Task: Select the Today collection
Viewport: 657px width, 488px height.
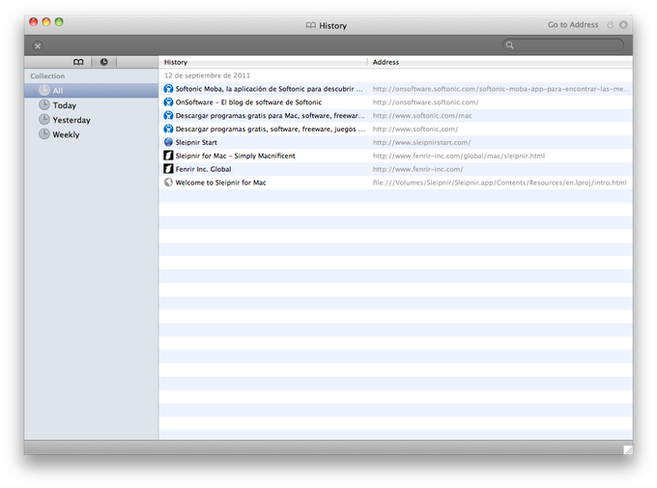Action: [x=92, y=105]
